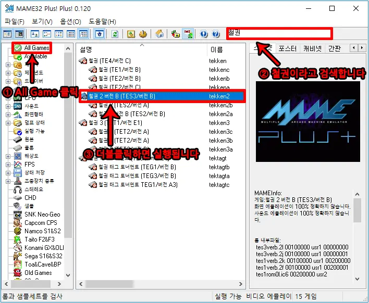
Task: Open the 옵션(O) menu
Action: coord(70,22)
